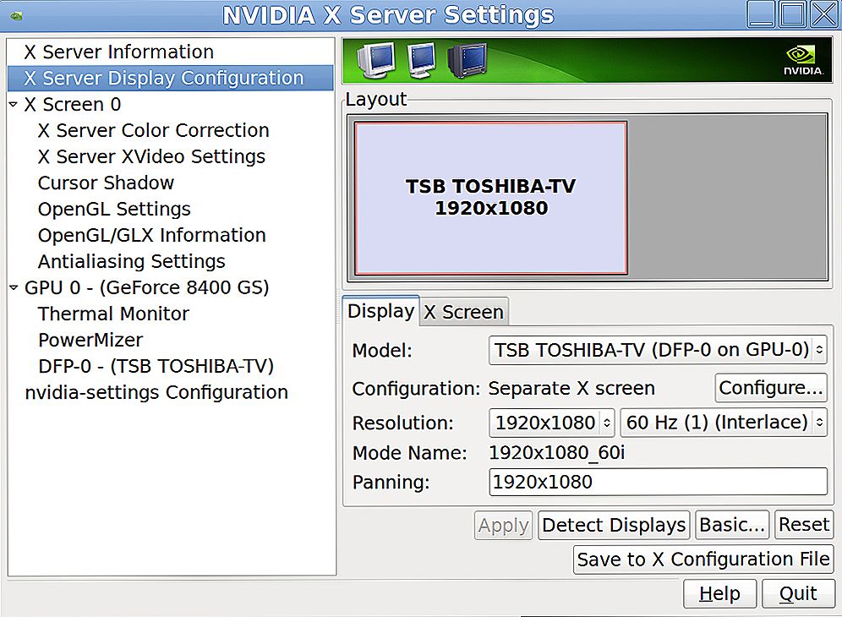Open PowerMizer page
Viewport: 842px width, 617px height.
pos(90,340)
